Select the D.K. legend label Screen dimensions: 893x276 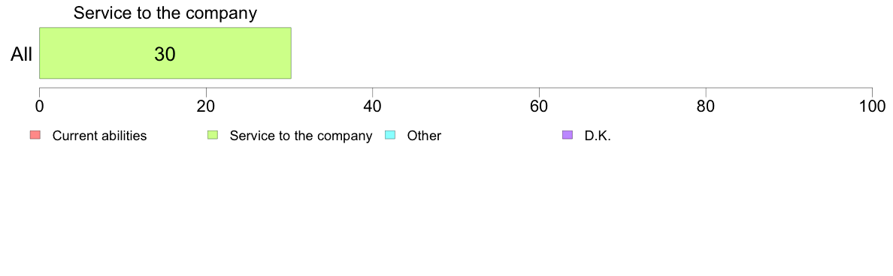(x=598, y=136)
